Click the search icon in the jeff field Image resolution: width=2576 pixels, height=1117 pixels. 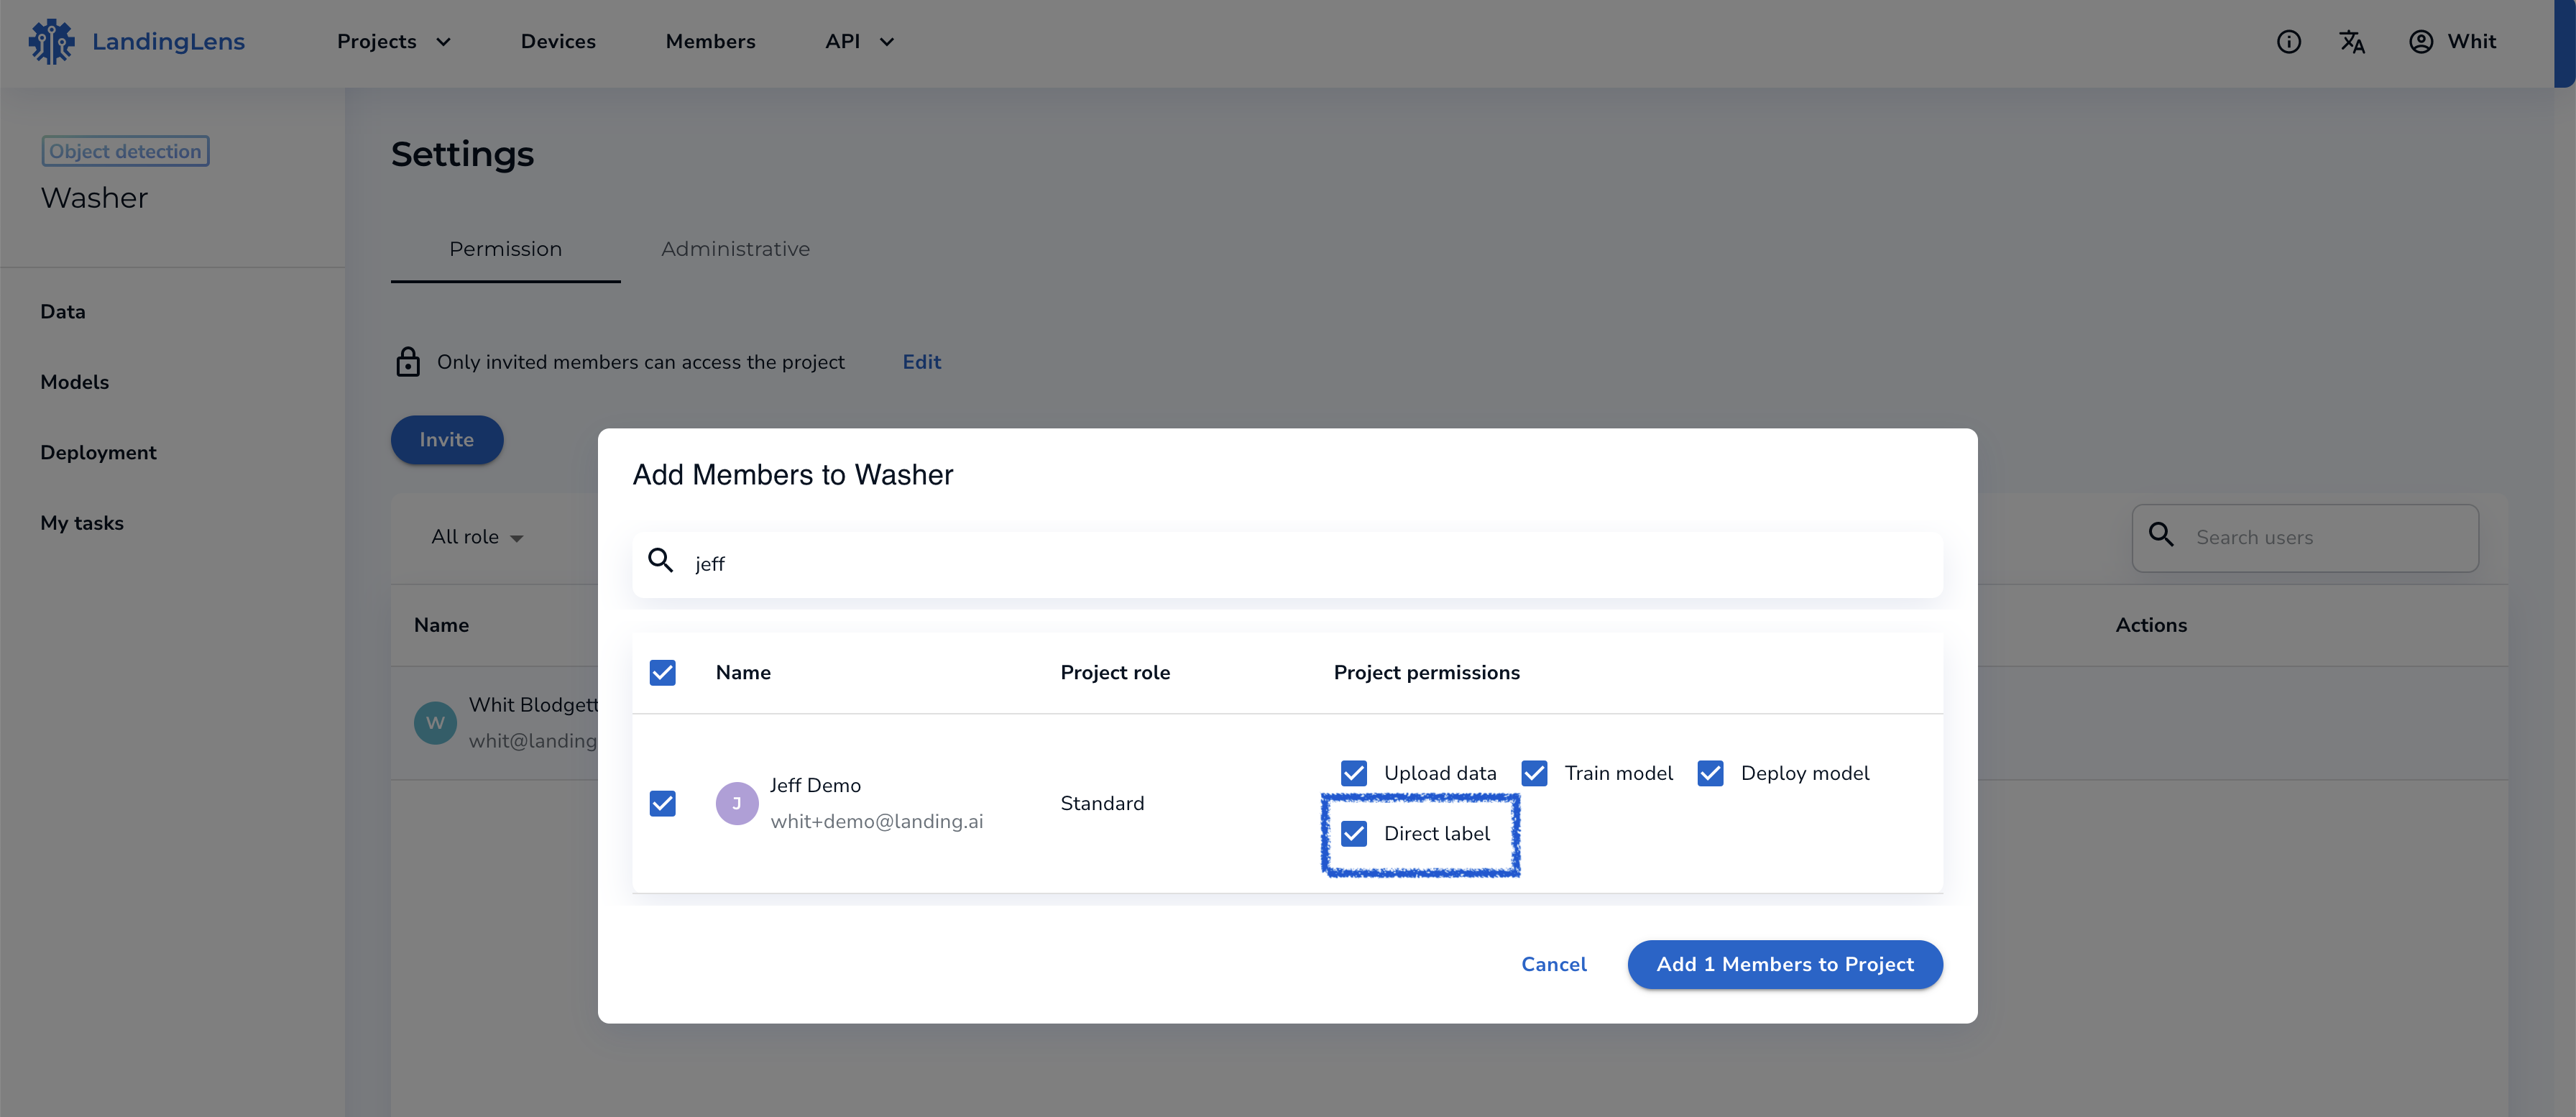(660, 561)
